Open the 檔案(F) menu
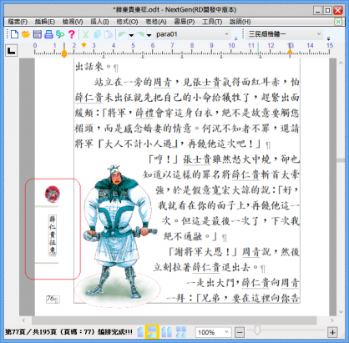Screen dimensions: 349x343 (x=18, y=22)
